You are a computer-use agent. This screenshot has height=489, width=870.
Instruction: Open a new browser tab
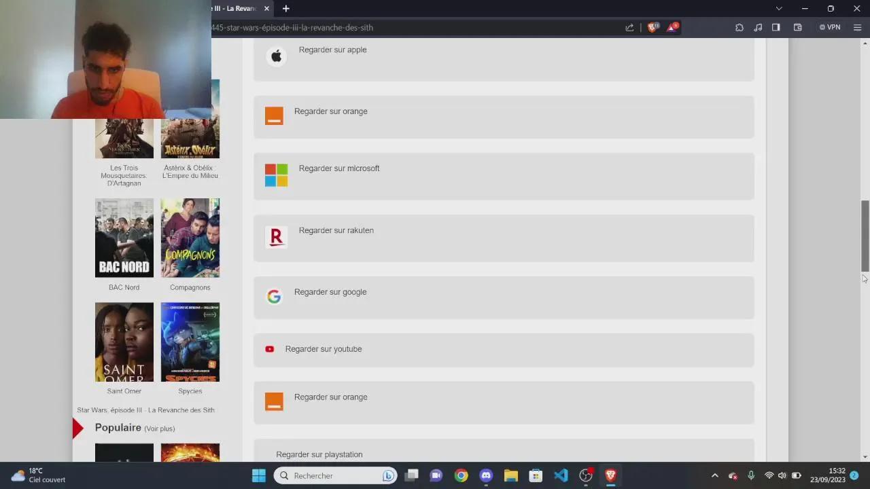286,8
